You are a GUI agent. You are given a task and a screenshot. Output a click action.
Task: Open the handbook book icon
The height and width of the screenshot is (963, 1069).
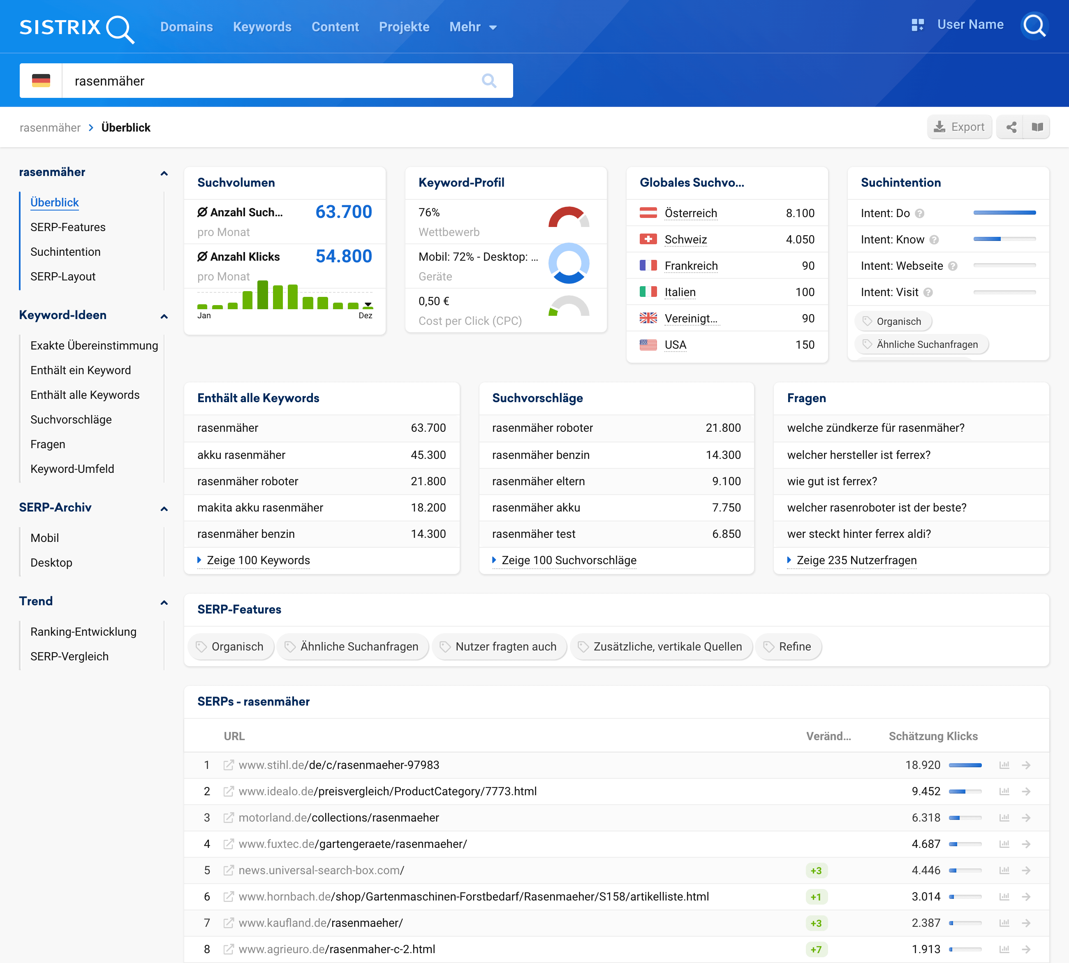1037,127
